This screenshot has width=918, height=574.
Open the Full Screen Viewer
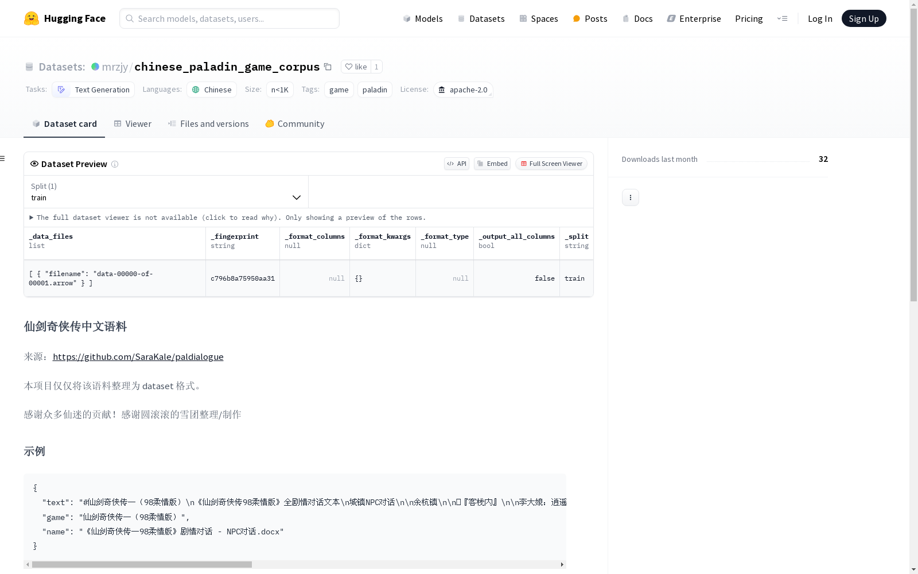point(551,164)
